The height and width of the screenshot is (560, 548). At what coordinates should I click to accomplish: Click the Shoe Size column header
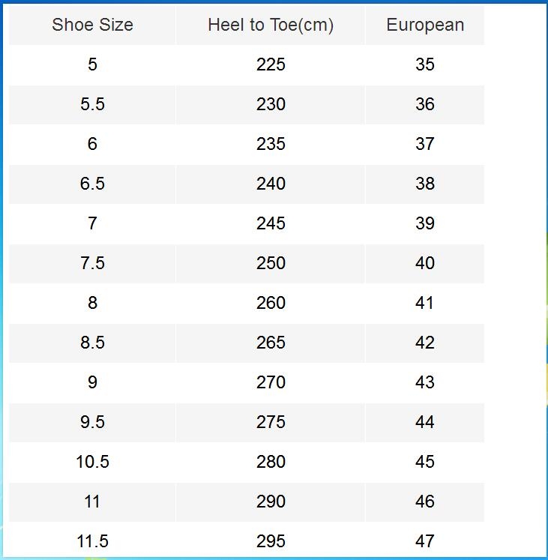[92, 25]
